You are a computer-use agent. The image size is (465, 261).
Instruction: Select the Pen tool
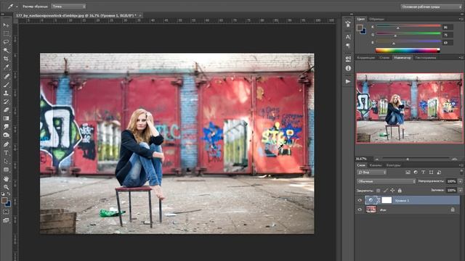pyautogui.click(x=6, y=144)
